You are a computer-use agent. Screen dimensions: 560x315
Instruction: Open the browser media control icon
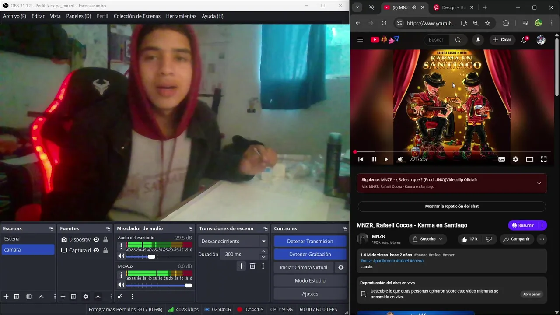pyautogui.click(x=525, y=23)
